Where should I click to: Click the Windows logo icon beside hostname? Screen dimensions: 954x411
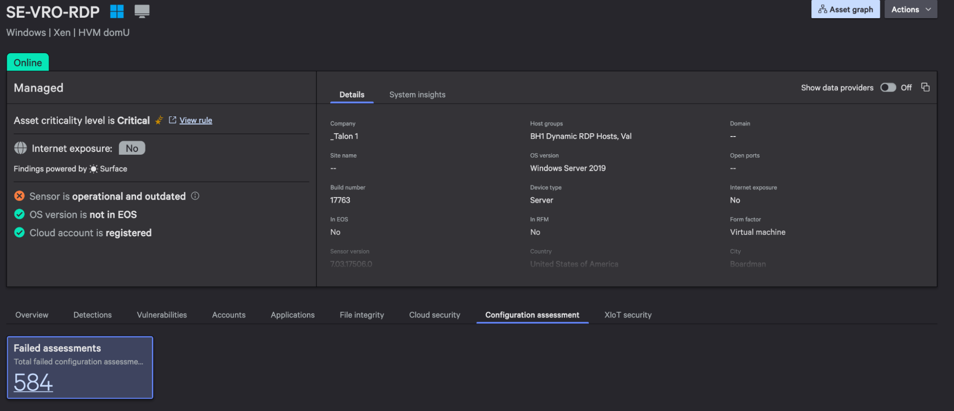(x=117, y=11)
